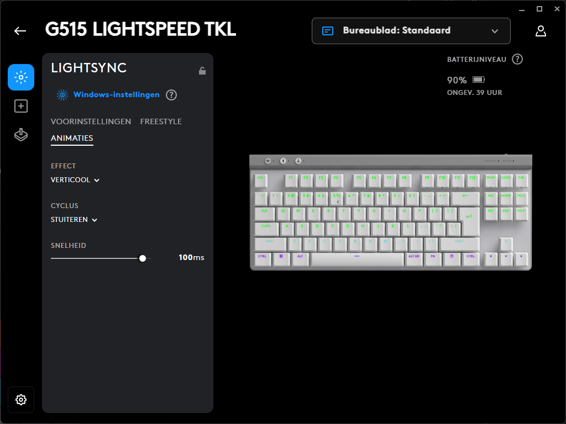Open the Assignments plus icon in sidebar
This screenshot has height=424, width=566.
[21, 106]
